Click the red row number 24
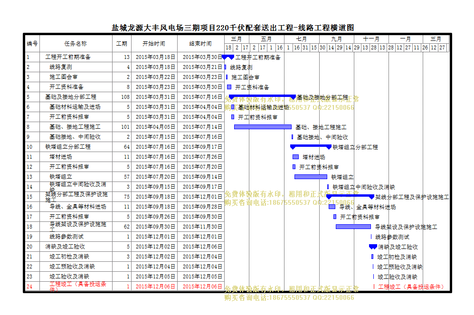 pos(29,286)
